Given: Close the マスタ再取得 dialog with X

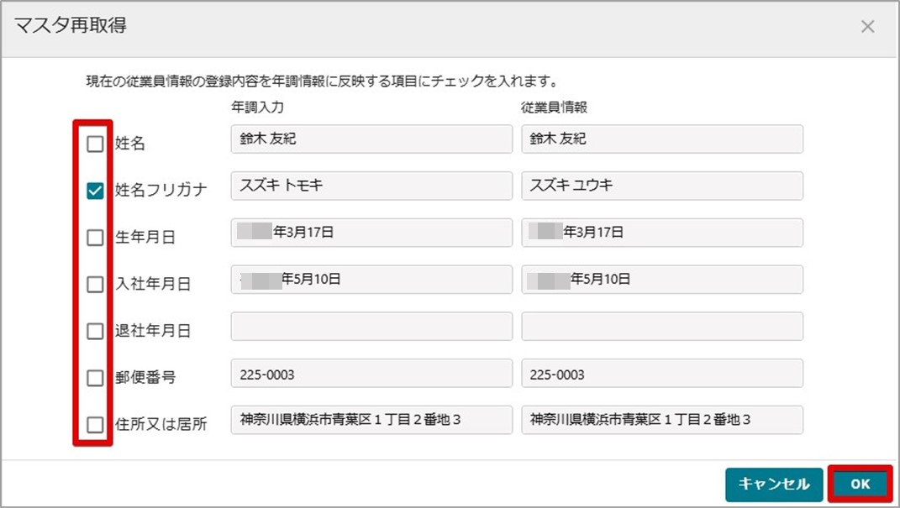Looking at the screenshot, I should [867, 26].
